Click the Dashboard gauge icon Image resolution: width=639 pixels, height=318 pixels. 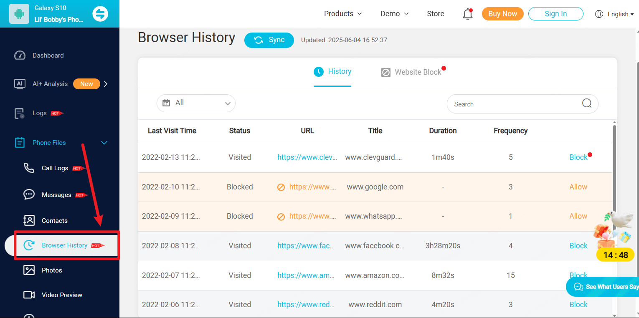click(20, 56)
